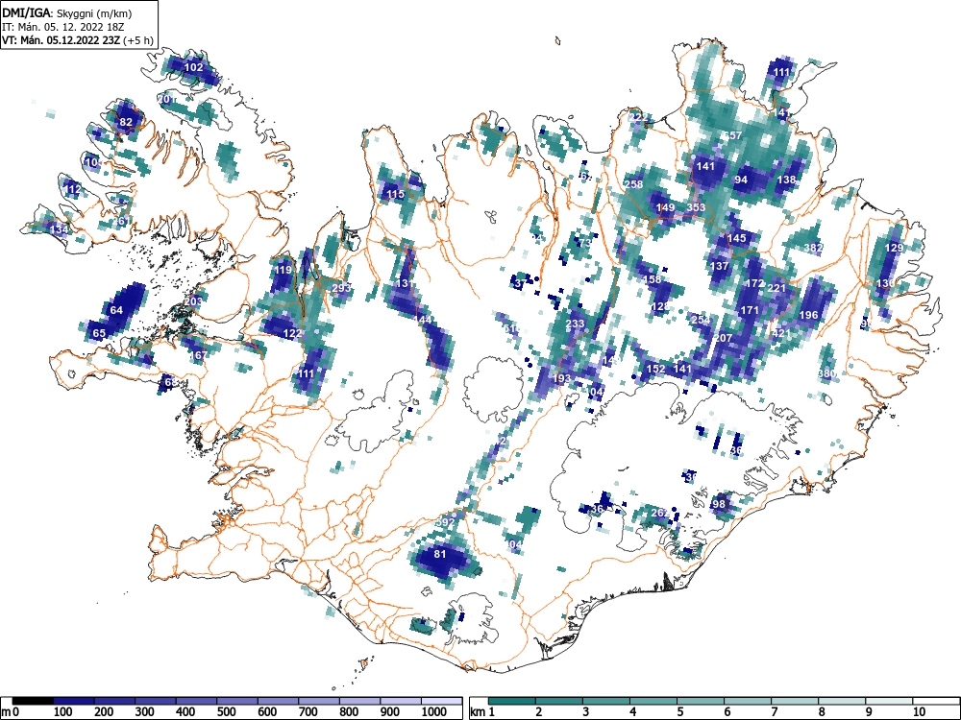Click the '10' label in the kilometre legend
The width and height of the screenshot is (961, 720).
click(x=918, y=712)
